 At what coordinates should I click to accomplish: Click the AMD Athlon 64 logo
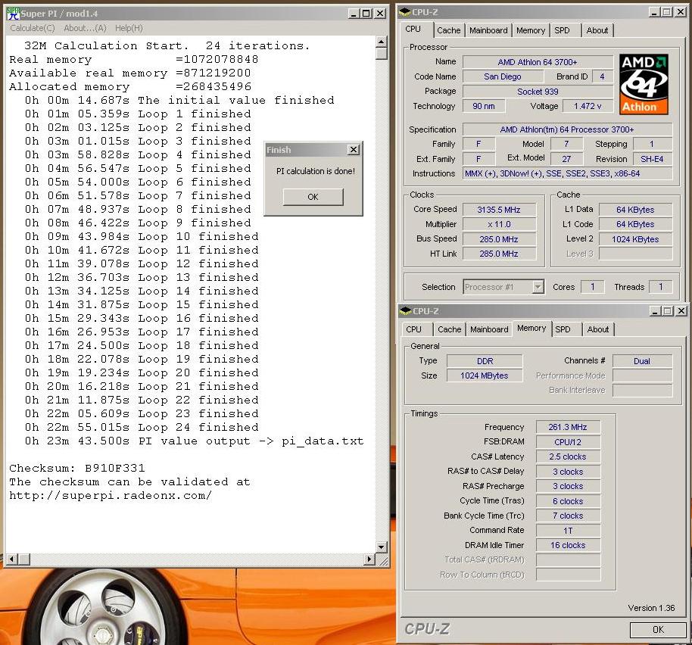[x=644, y=84]
